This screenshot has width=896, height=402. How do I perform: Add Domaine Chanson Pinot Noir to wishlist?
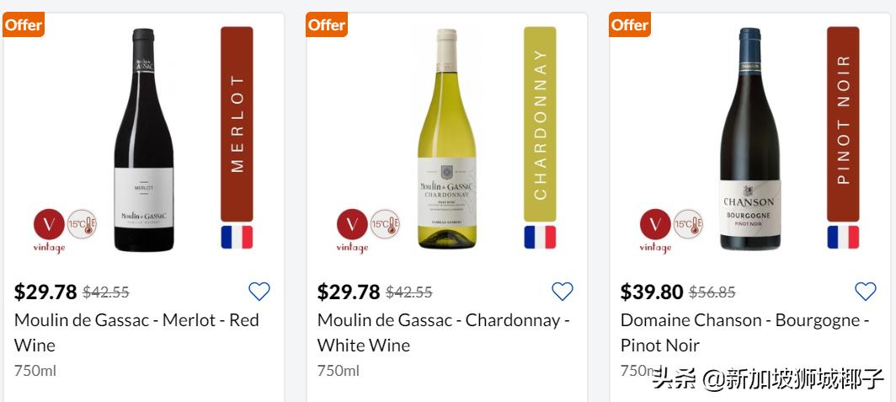click(x=866, y=292)
